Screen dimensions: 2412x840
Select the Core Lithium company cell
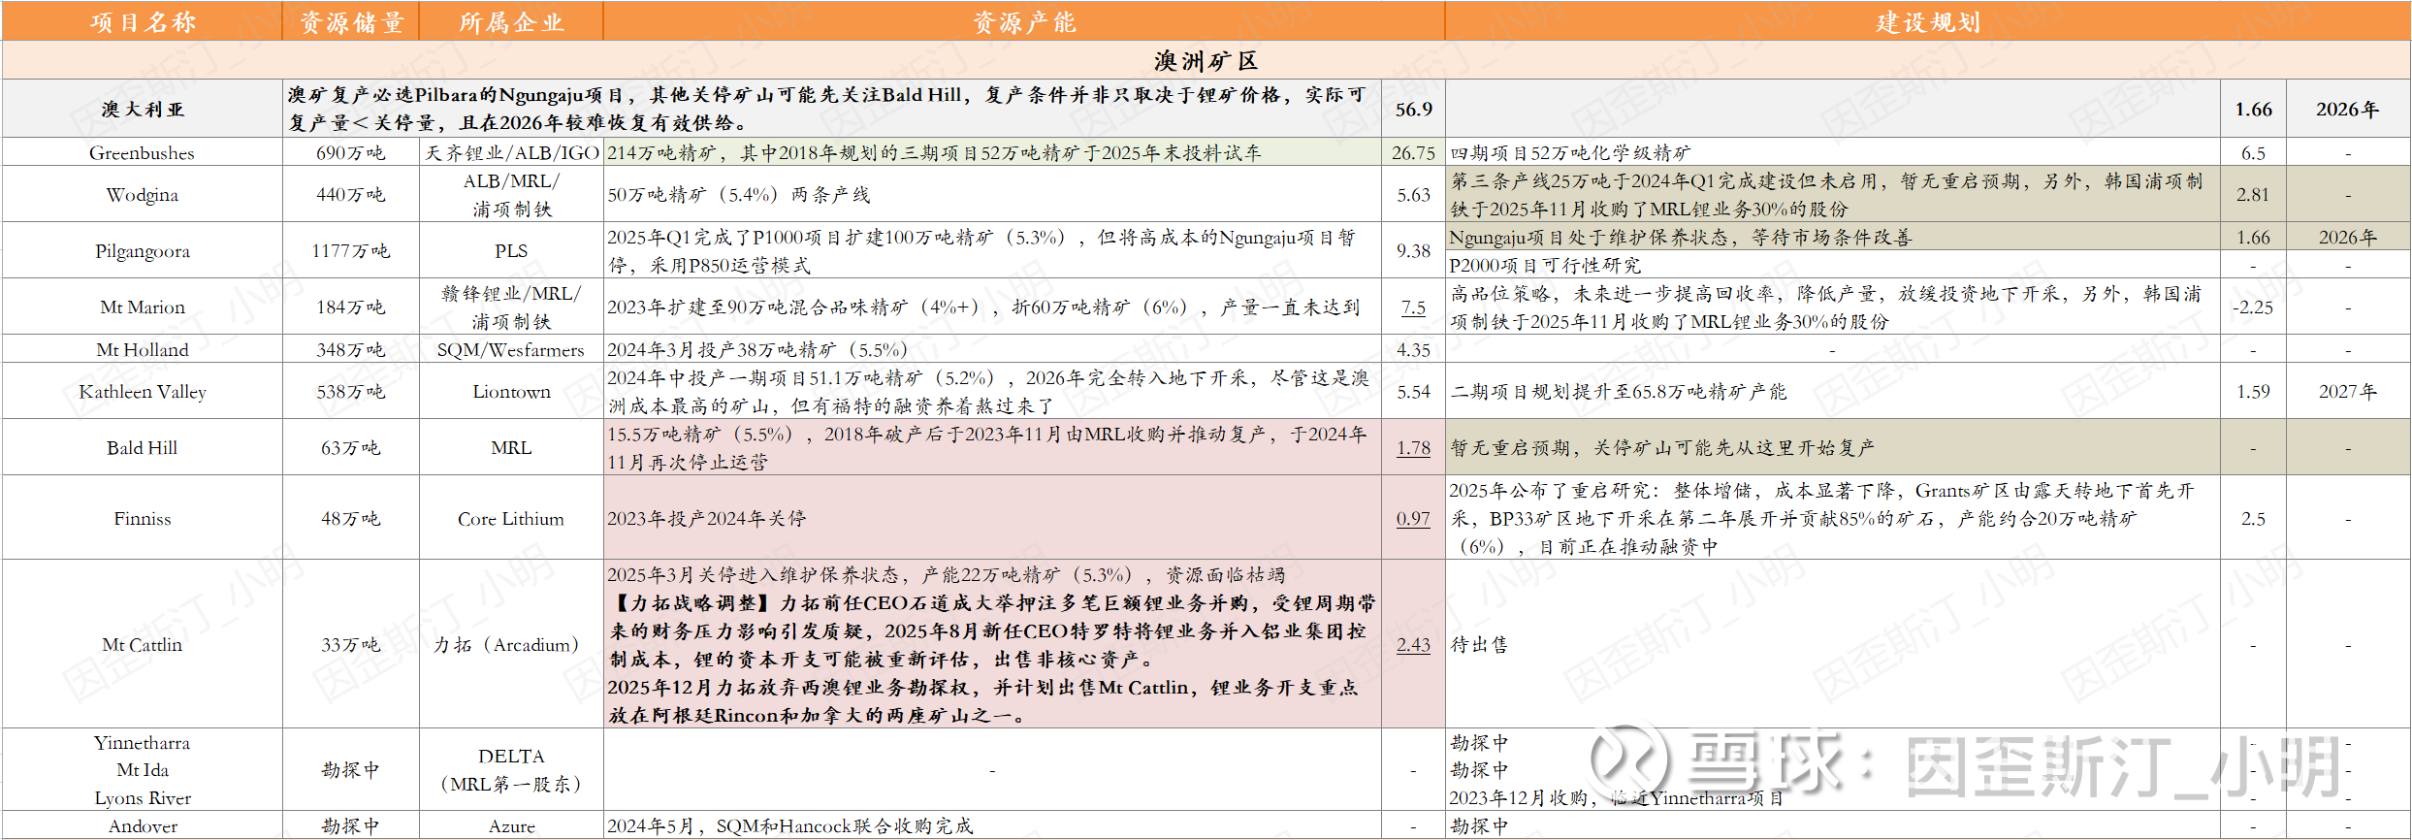click(511, 519)
